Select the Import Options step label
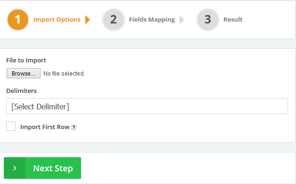Image resolution: width=296 pixels, height=184 pixels. pyautogui.click(x=57, y=20)
